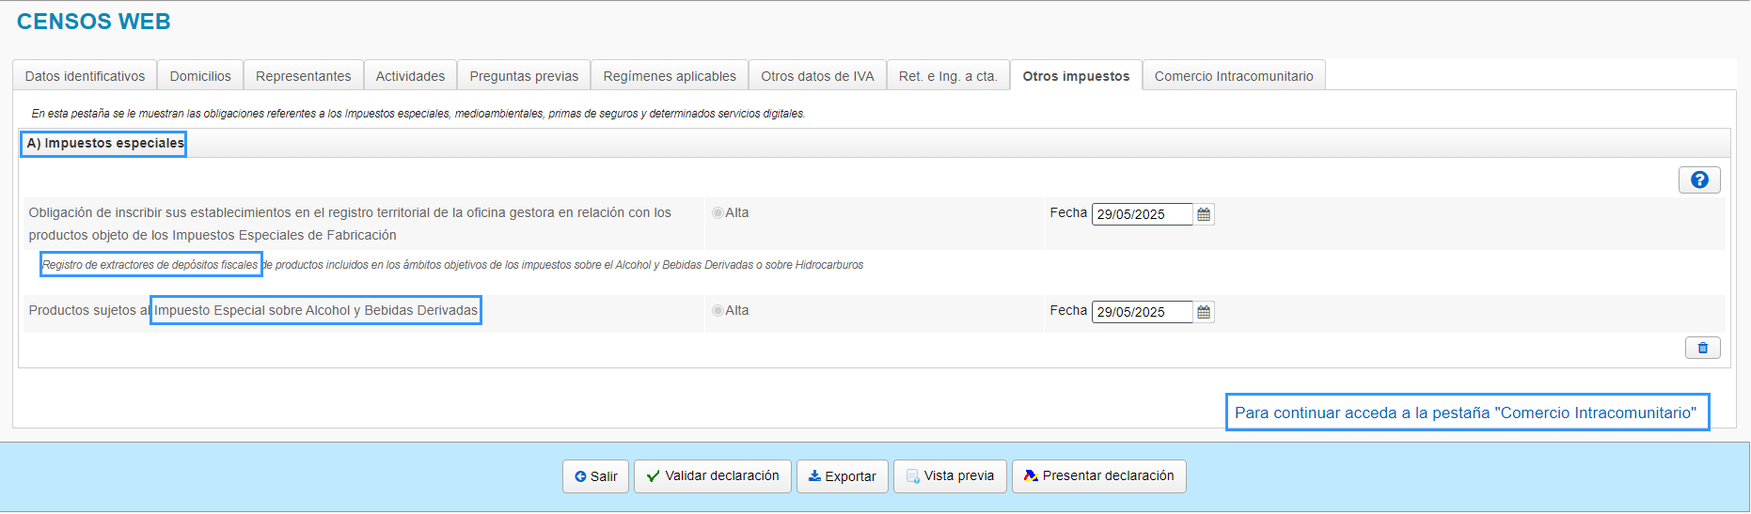Open calendar picker for Alcohol tax date
1751x514 pixels.
[x=1204, y=312]
